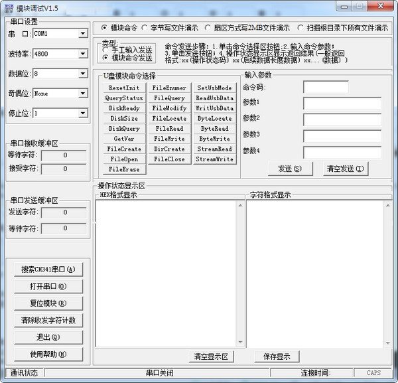Click the DiskReady command button
The height and width of the screenshot is (383, 398).
click(x=125, y=108)
